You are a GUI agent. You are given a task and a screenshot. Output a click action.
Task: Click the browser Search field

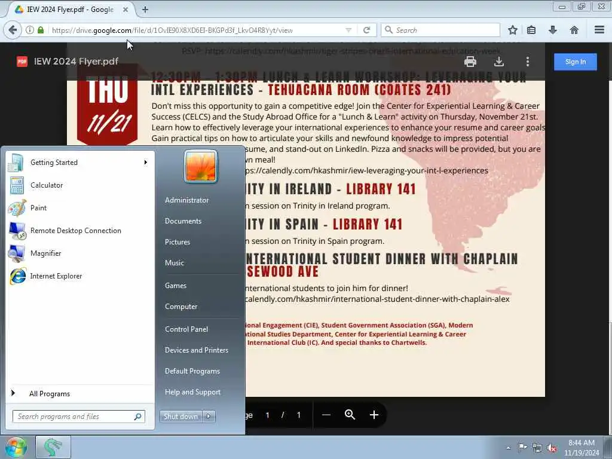(440, 30)
